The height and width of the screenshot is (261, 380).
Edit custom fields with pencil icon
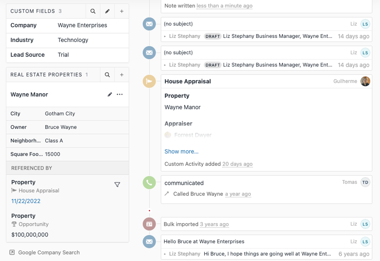[x=107, y=11]
